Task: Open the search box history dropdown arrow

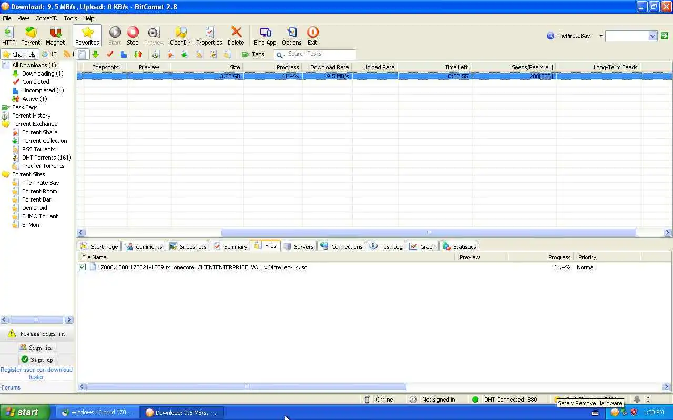Action: click(652, 36)
